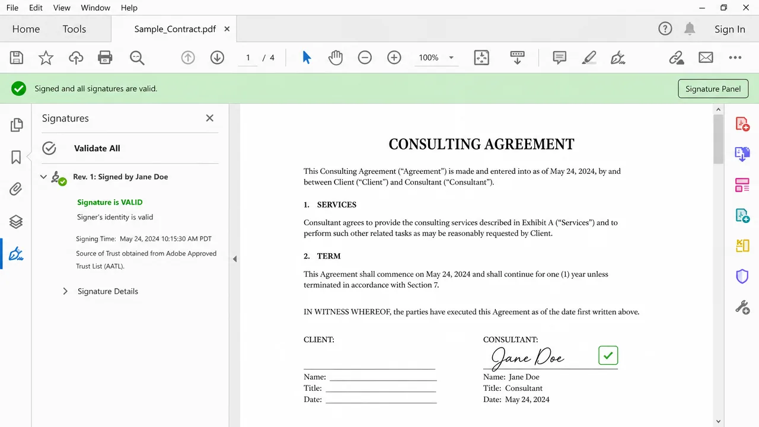The height and width of the screenshot is (427, 759).
Task: Click 'Signer's identity is valid' text
Action: pyautogui.click(x=115, y=217)
